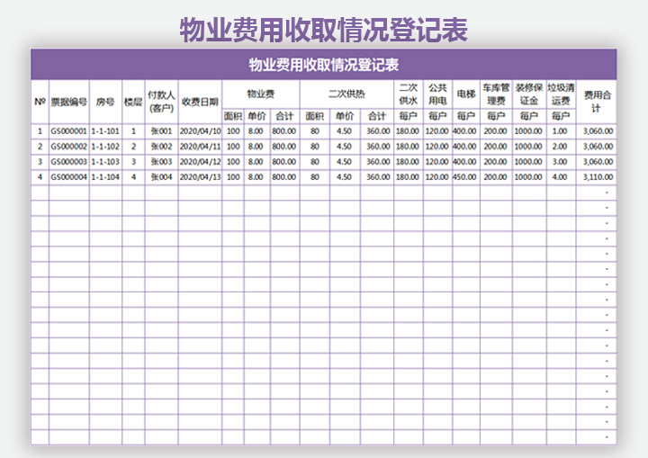Screen dimensions: 648x458
Task: Click 1000.00 deposit cell in GS000004 row
Action: point(528,177)
